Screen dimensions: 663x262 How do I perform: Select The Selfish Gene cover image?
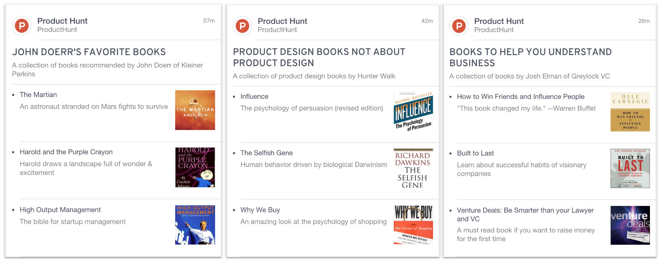point(413,169)
